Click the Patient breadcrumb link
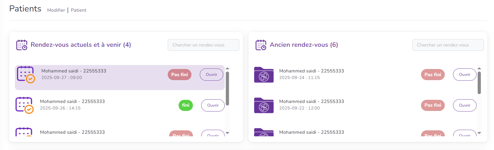The image size is (494, 150). (x=78, y=10)
